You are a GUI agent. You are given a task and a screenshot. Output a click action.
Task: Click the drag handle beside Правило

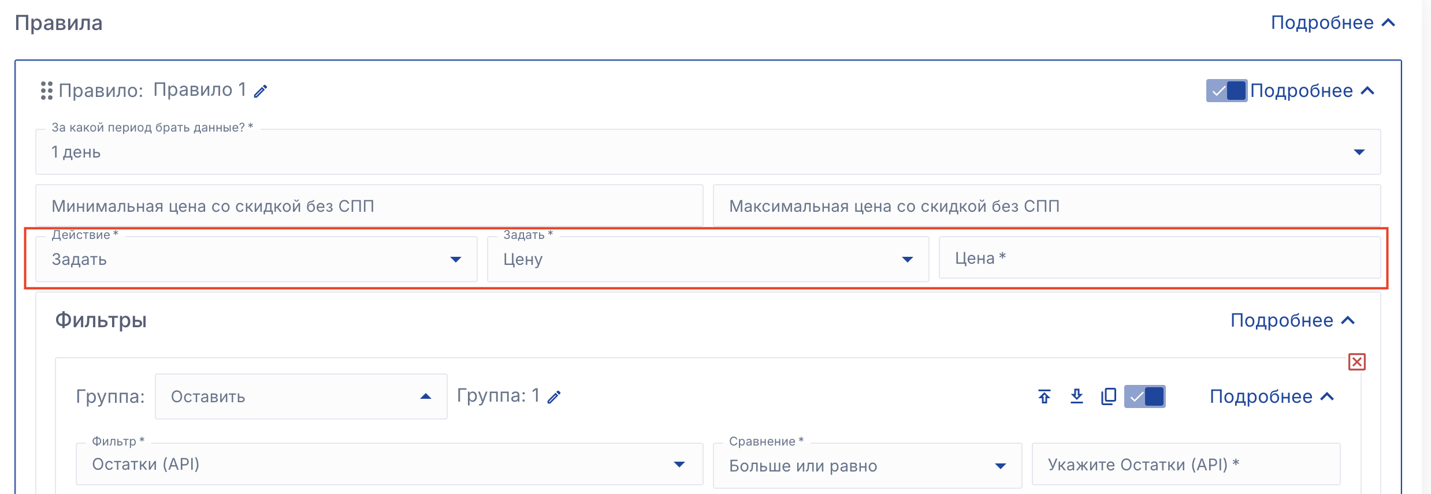click(x=47, y=91)
